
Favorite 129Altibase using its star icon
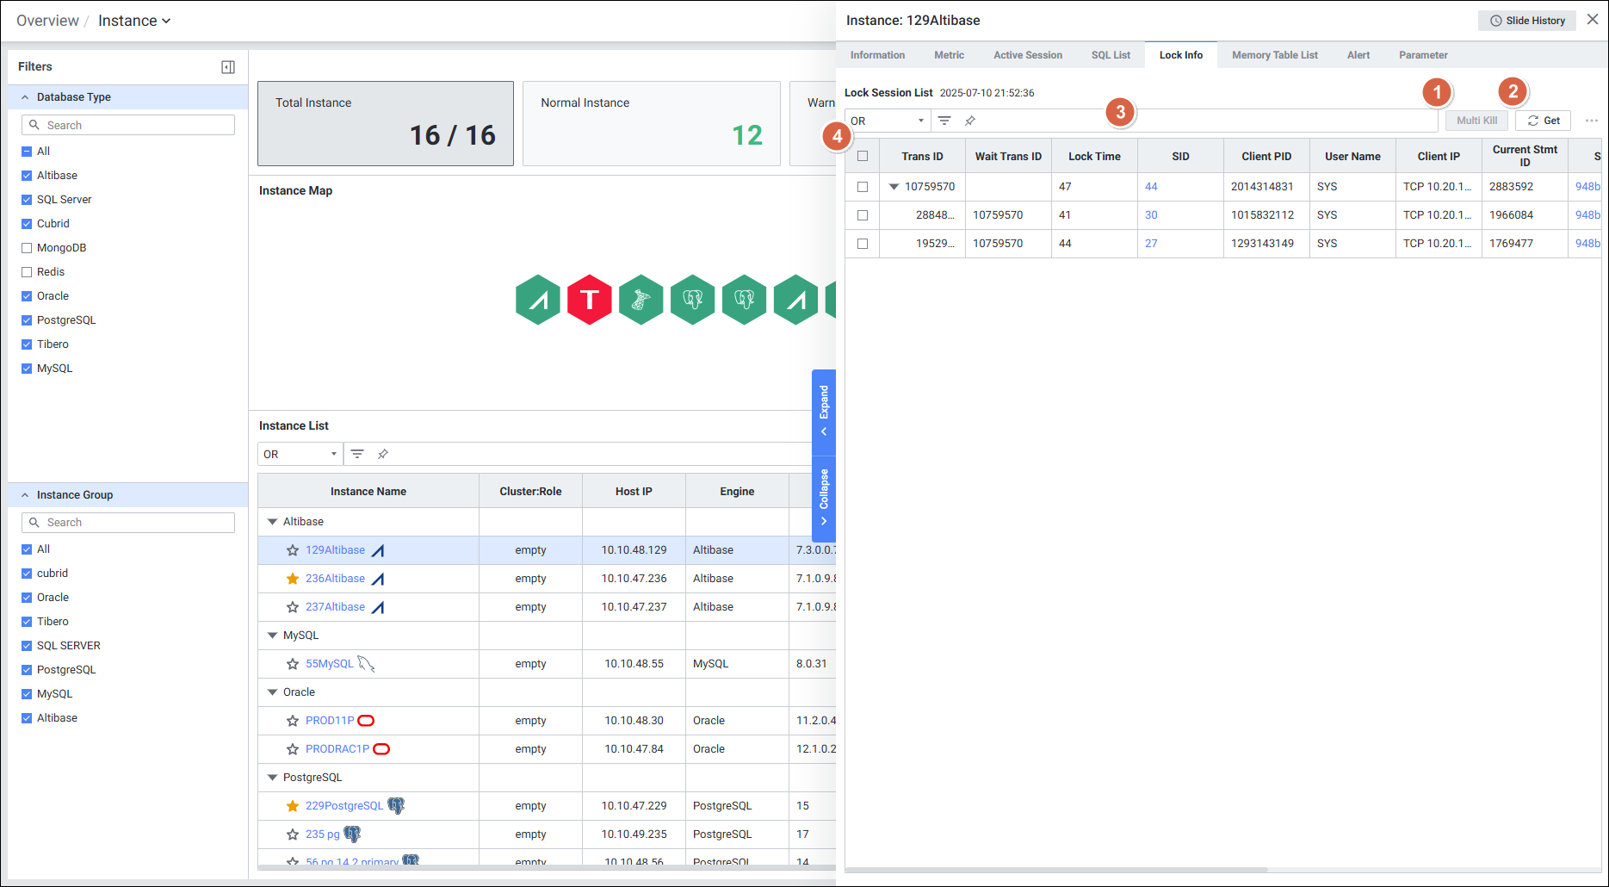tap(293, 550)
